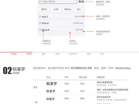Screen dimensions: 139x104
Task: Click the 02 标准字 section heading
Action: pos(14,70)
